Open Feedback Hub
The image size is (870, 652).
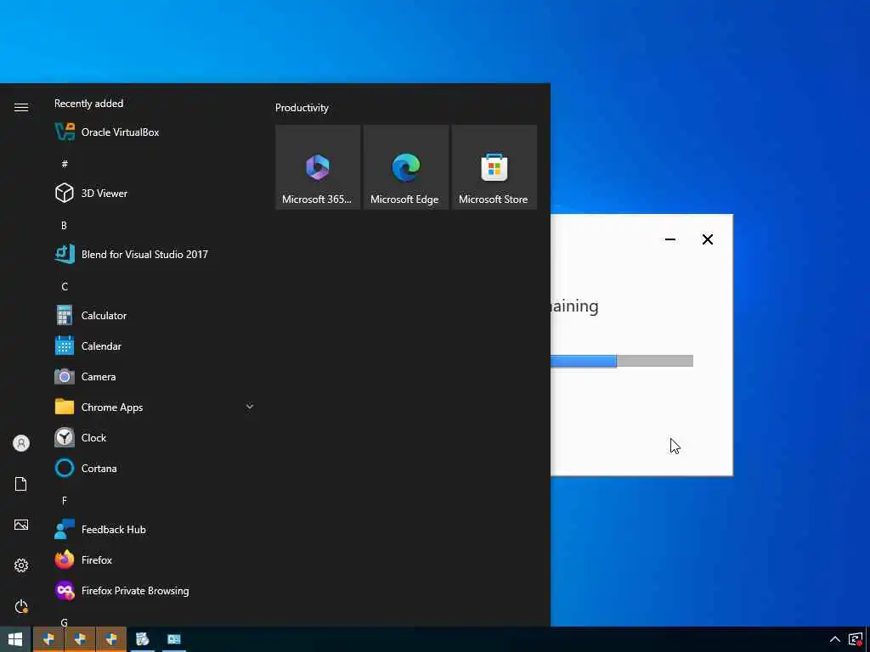pos(155,530)
